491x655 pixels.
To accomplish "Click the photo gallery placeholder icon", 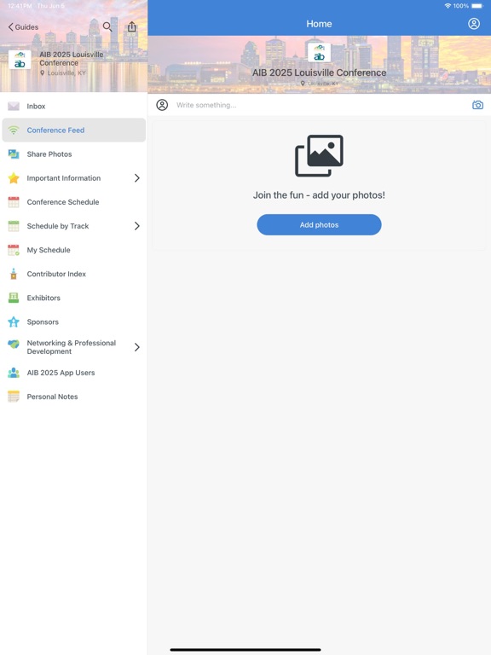I will point(319,155).
